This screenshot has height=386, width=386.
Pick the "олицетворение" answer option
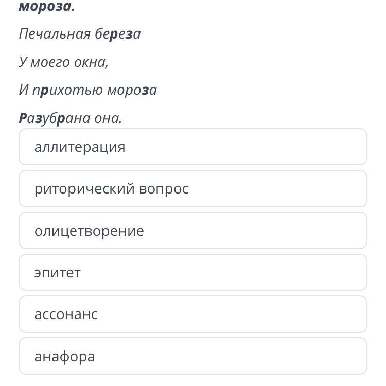click(x=192, y=231)
